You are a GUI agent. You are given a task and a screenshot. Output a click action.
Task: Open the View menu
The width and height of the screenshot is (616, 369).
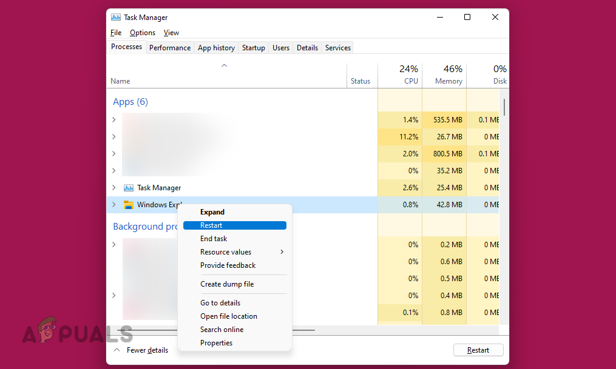point(171,32)
